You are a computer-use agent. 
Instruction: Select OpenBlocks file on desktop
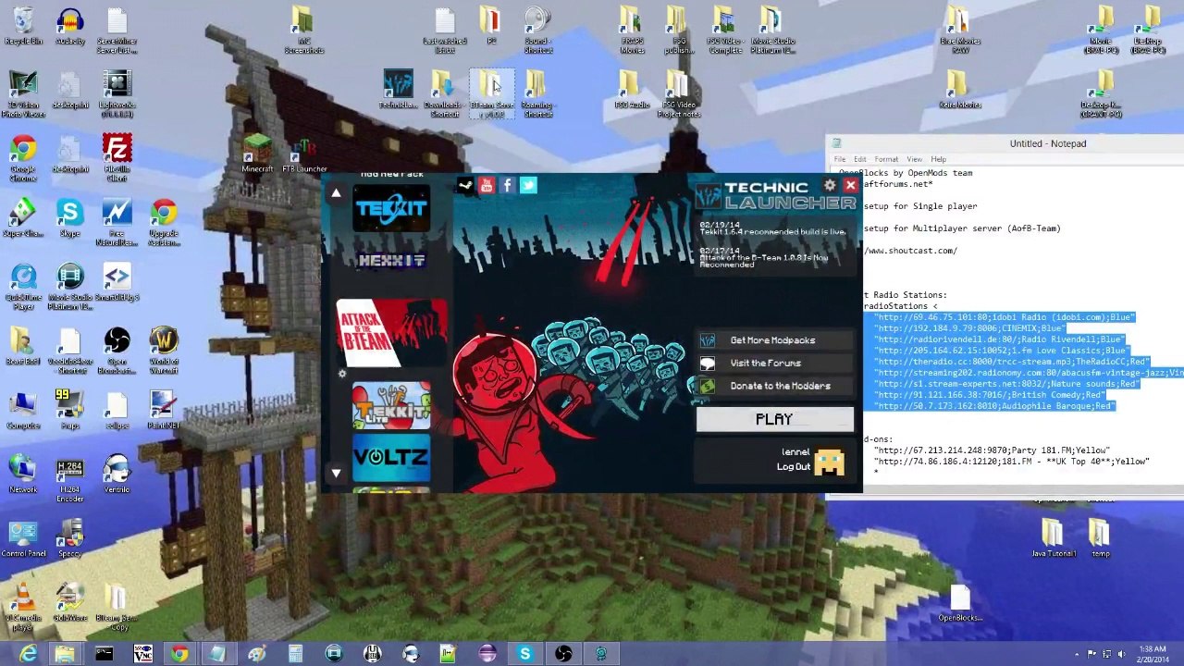tap(960, 604)
